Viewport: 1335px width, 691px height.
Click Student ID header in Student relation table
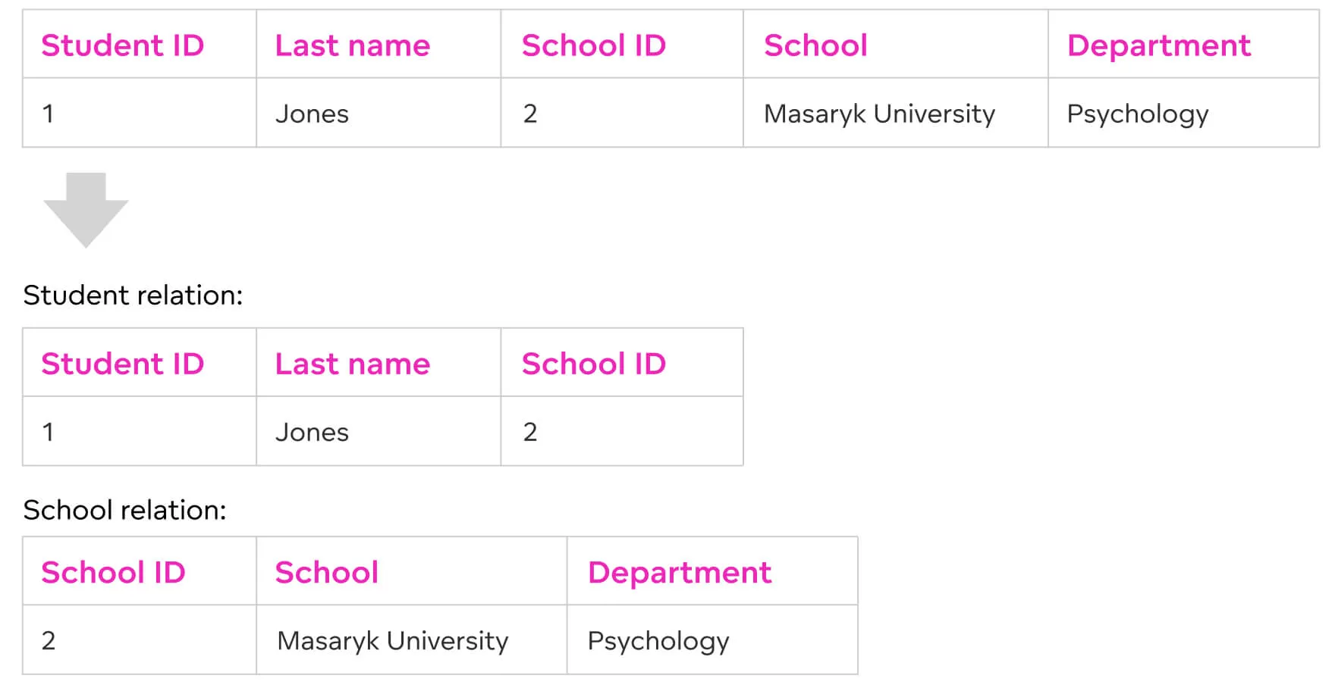tap(123, 364)
